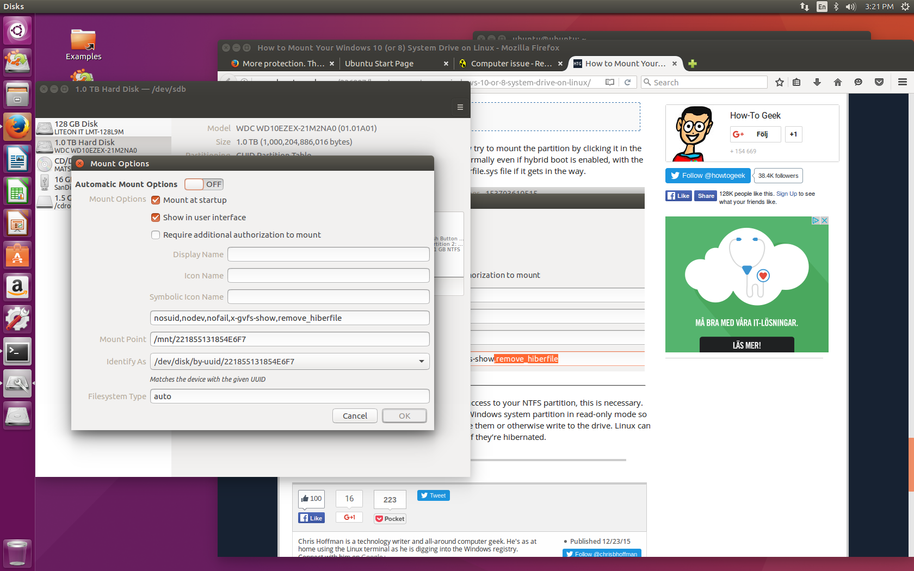Open the Disks window hamburger menu
This screenshot has width=914, height=571.
(x=460, y=107)
